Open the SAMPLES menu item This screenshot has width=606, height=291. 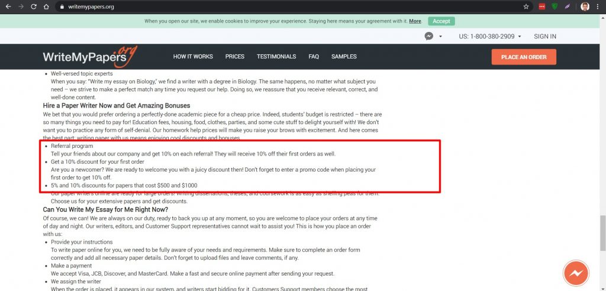click(344, 56)
